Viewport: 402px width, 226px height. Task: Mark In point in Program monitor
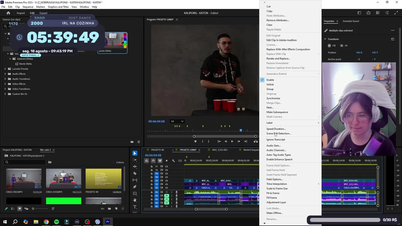(x=202, y=141)
